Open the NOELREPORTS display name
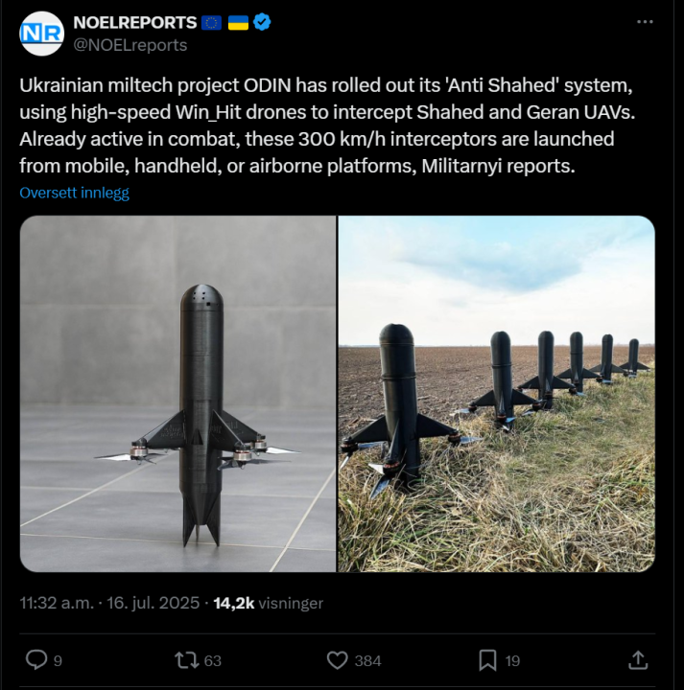 [x=134, y=21]
